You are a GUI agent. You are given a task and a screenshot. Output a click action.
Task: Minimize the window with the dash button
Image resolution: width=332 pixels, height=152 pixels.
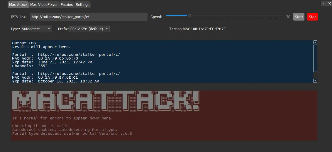(x=324, y=4)
